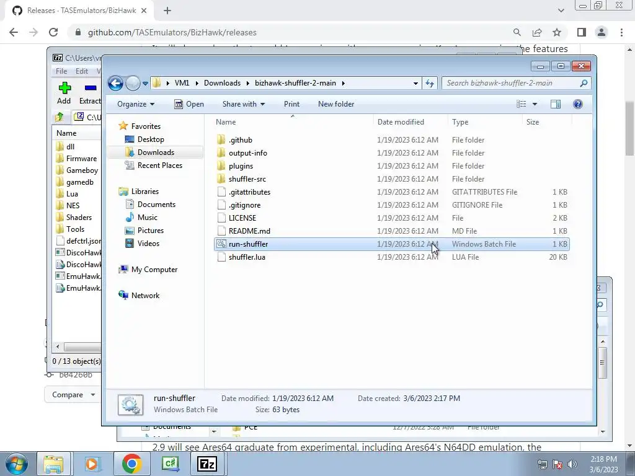Screen dimensions: 635x476
Task: Click the 7-Zip up-folder arrow icon
Action: (x=60, y=117)
